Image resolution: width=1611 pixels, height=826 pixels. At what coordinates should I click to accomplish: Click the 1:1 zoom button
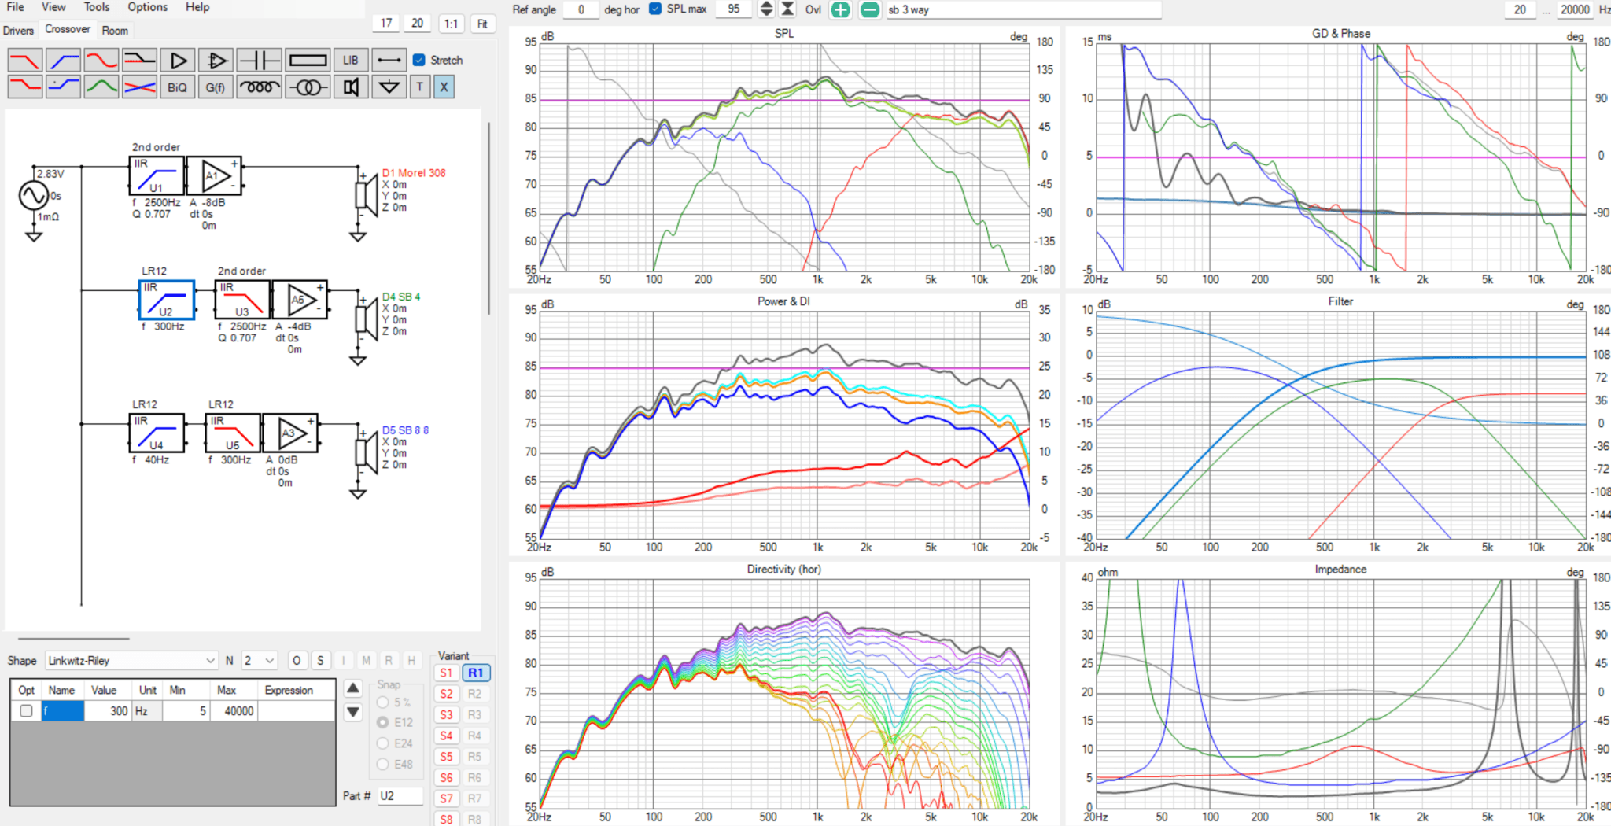[x=451, y=24]
